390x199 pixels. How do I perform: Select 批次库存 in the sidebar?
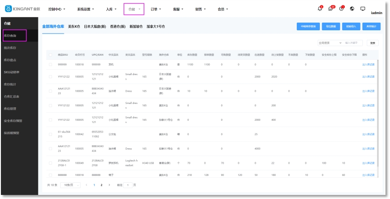point(10,47)
